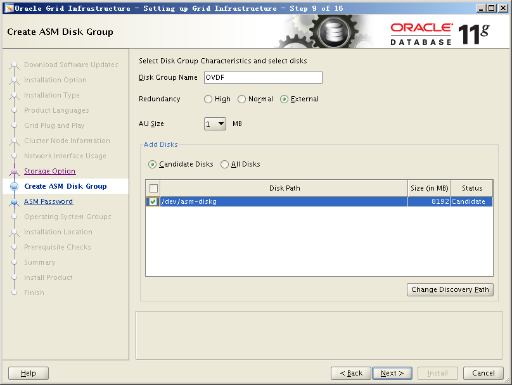Click in the Disk Group Name field
512x385 pixels.
click(263, 78)
